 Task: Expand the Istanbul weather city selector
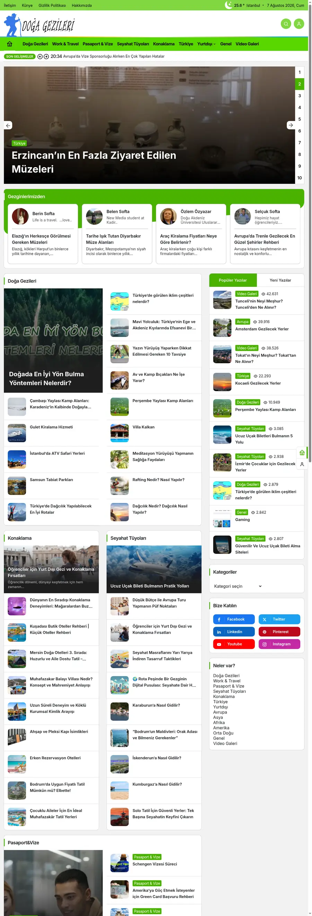click(255, 5)
